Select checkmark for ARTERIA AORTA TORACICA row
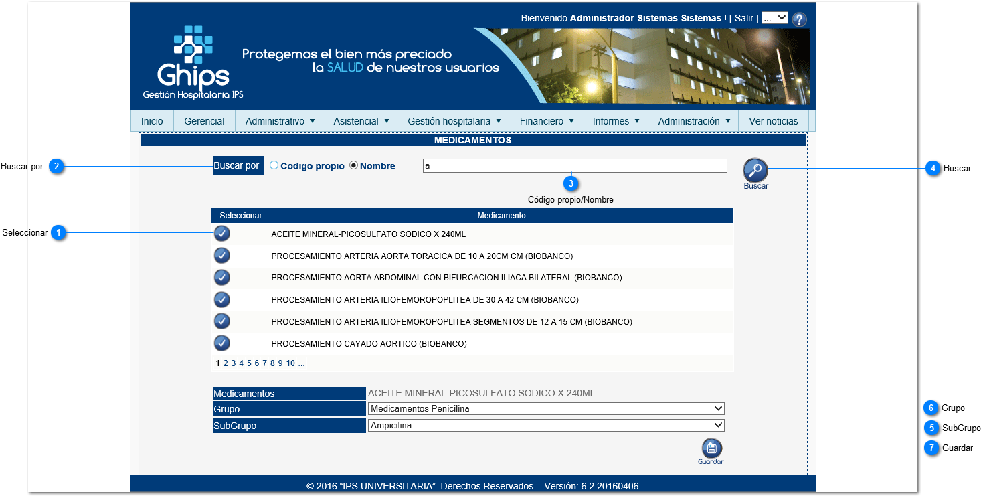The image size is (981, 496). pos(221,256)
